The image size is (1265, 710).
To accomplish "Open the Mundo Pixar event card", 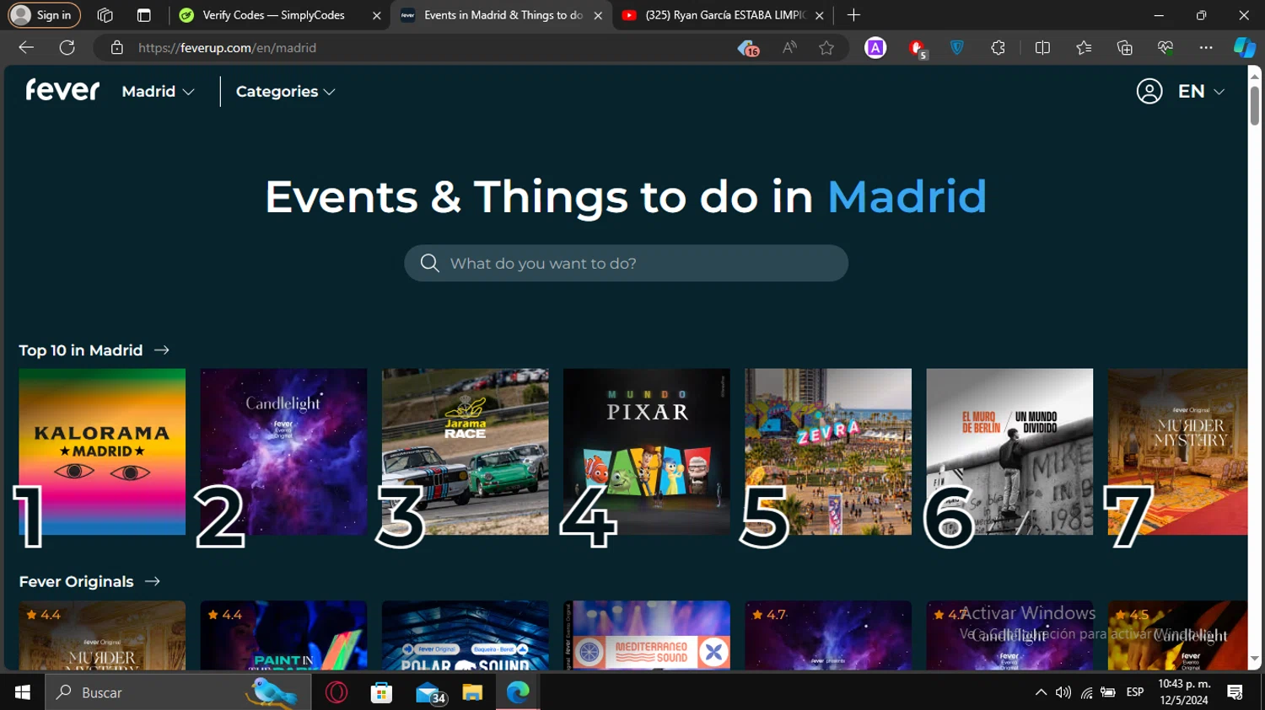I will (x=647, y=451).
